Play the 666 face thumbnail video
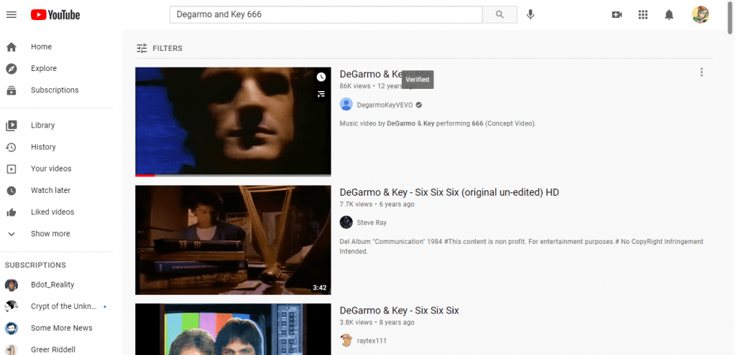The image size is (736, 355). pyautogui.click(x=233, y=122)
